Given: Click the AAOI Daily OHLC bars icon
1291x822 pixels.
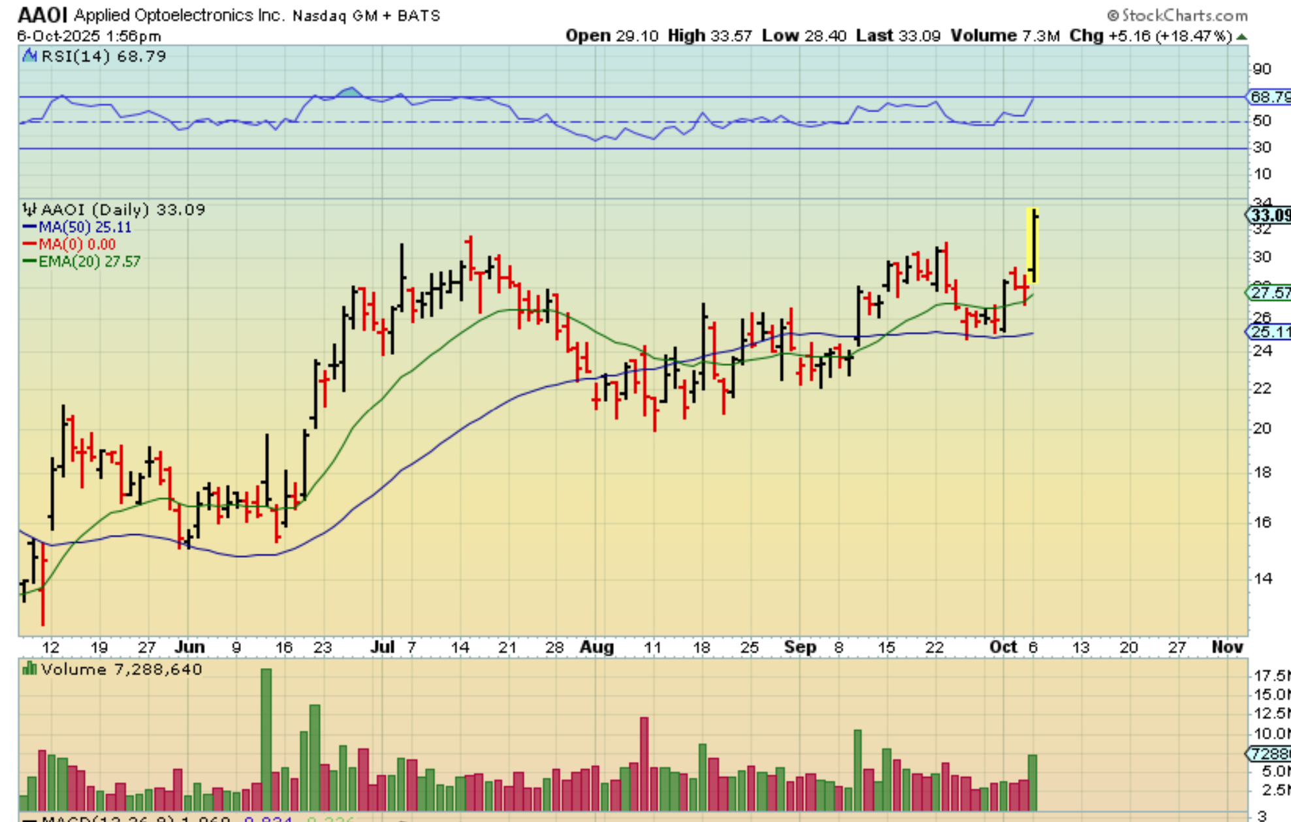Looking at the screenshot, I should [x=29, y=209].
